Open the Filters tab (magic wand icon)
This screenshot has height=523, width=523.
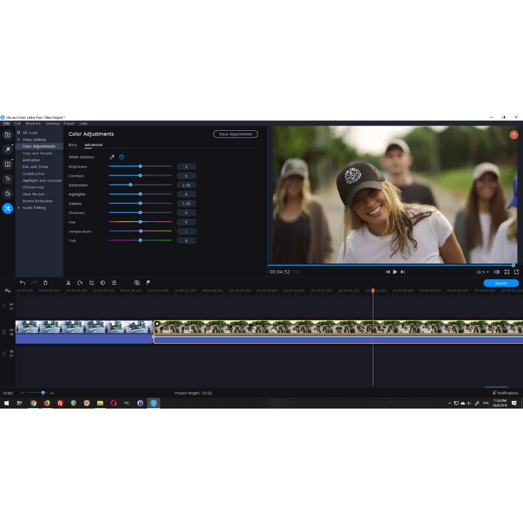(8, 150)
